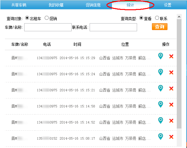Delete the 15:15:21 record
The height and width of the screenshot is (148, 187).
point(171,89)
